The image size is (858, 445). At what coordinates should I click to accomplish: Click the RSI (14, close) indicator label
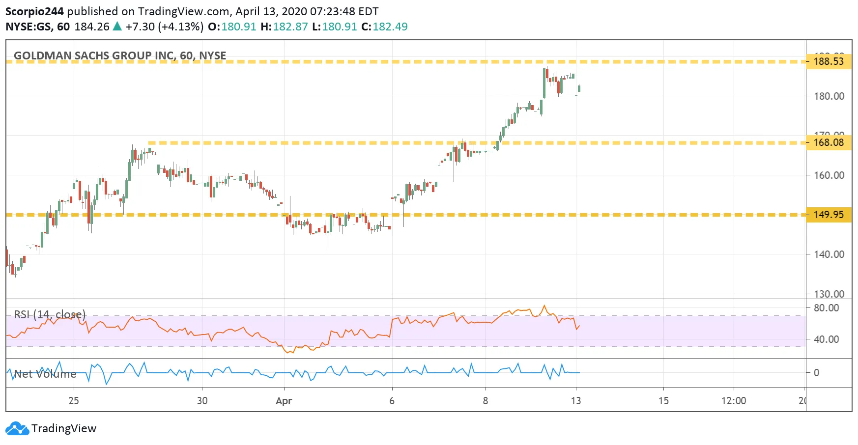tap(50, 314)
